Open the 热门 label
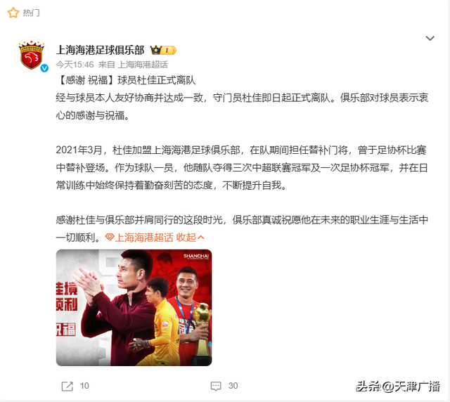Viewport: 450px width, 402px height. coord(31,13)
